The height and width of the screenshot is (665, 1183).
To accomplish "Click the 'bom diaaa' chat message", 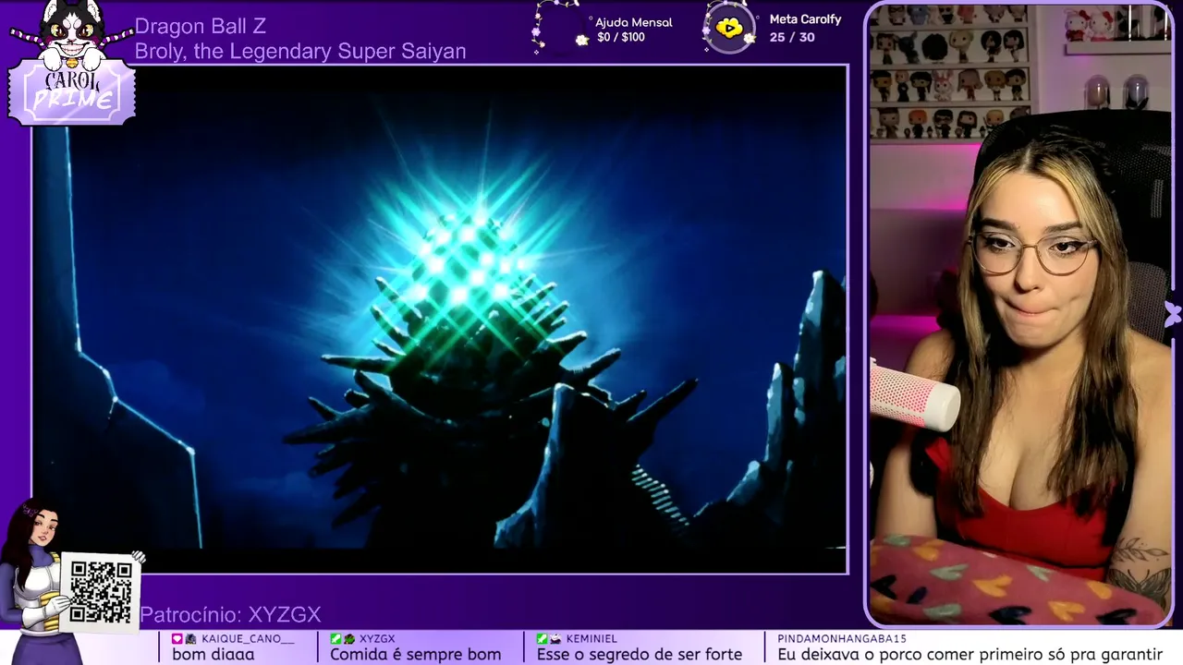I will [x=213, y=654].
